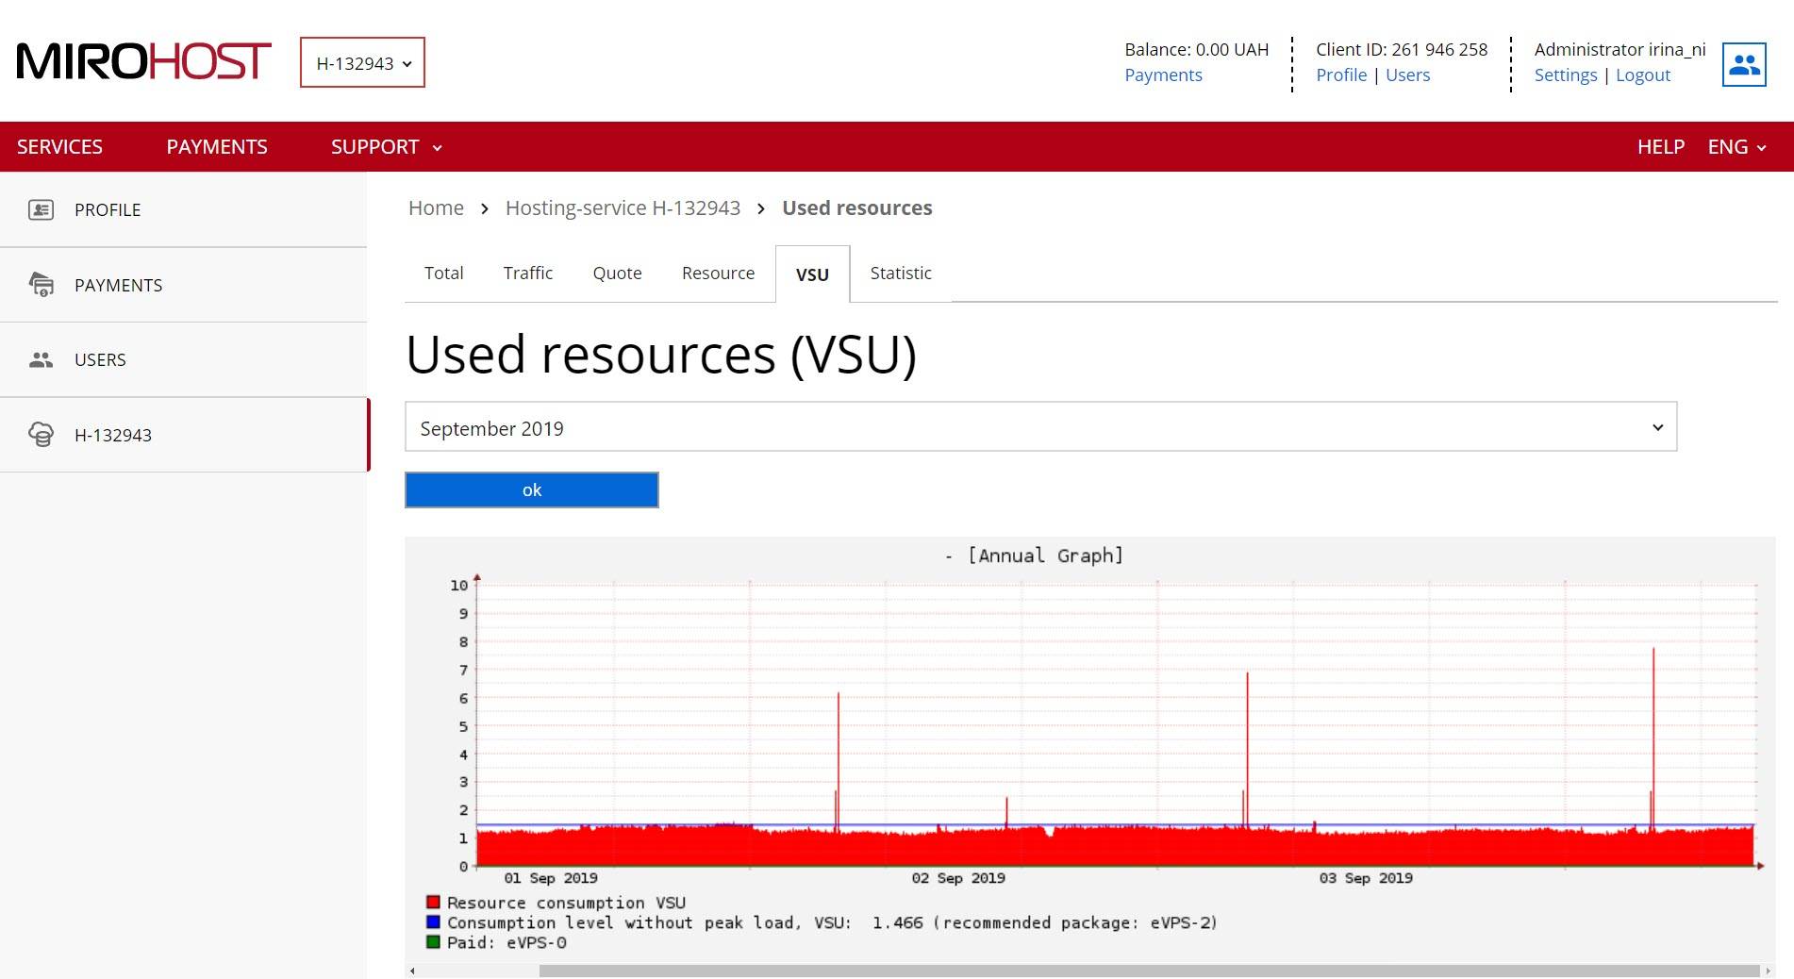
Task: Open the PAYMENTS item in red navigation bar
Action: pyautogui.click(x=217, y=147)
